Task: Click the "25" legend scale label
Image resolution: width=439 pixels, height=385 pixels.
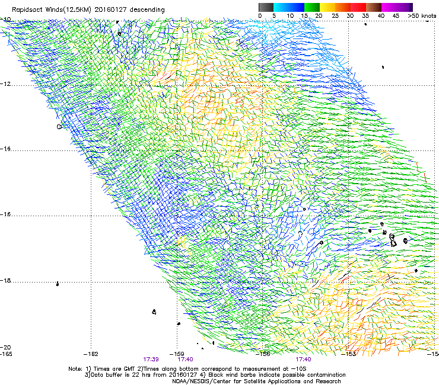Action: tap(335, 15)
